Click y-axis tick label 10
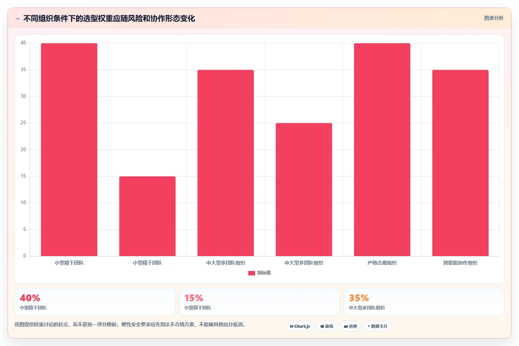 coord(23,203)
